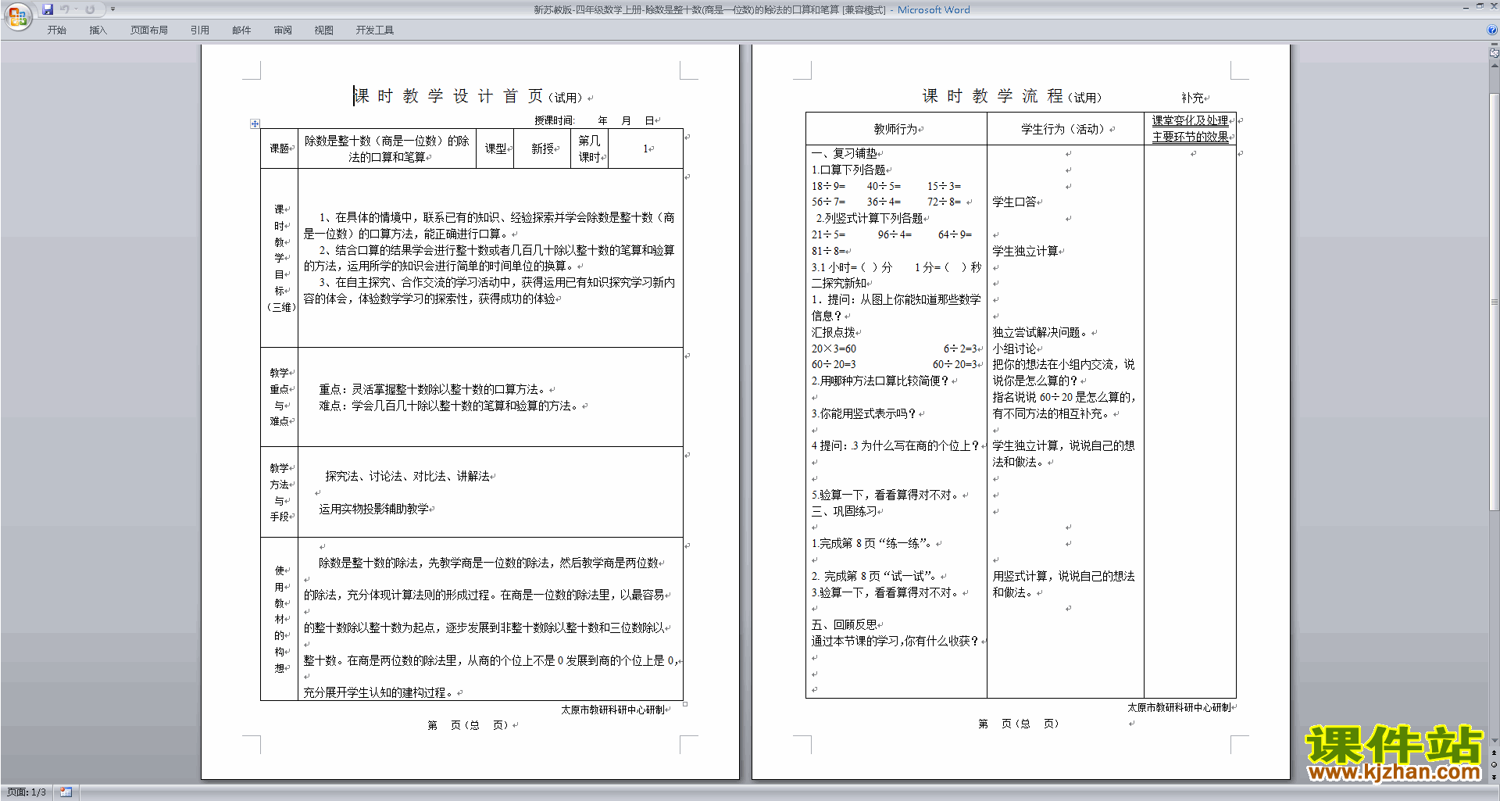Click the 学生行为（活动） column header
The image size is (1500, 801).
click(1066, 129)
